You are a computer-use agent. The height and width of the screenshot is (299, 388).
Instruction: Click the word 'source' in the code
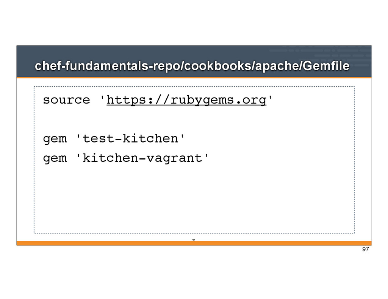point(66,100)
